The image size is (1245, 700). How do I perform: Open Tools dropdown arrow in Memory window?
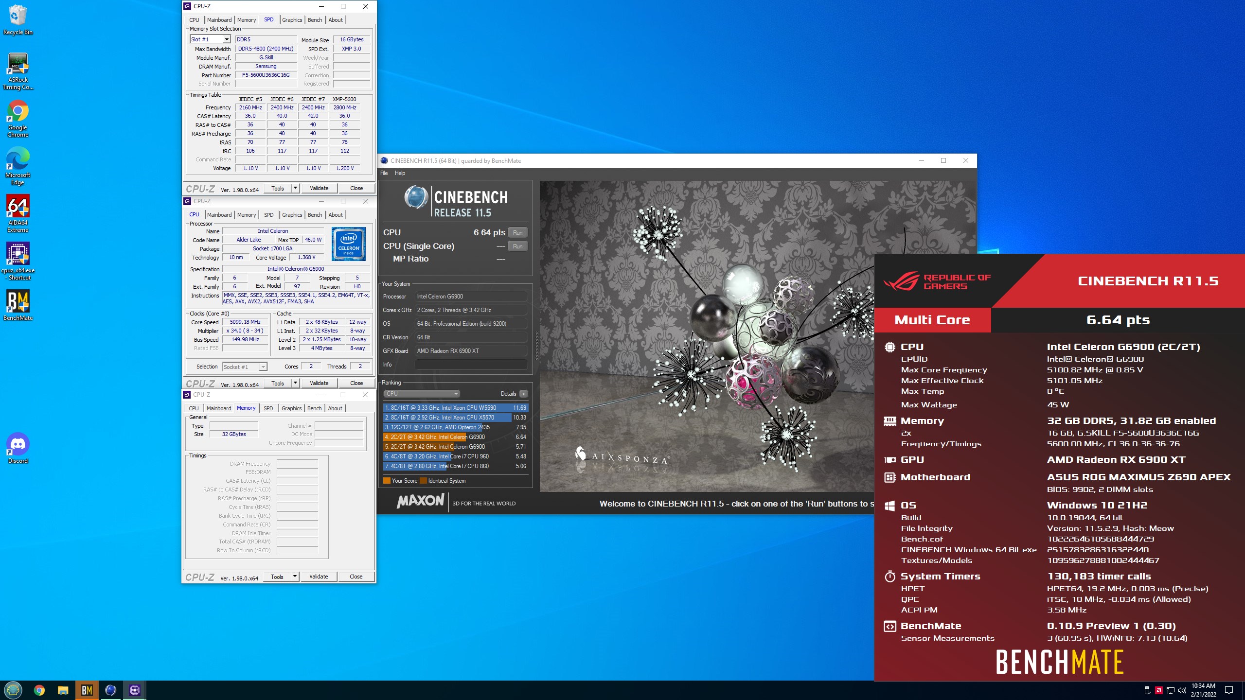click(295, 577)
